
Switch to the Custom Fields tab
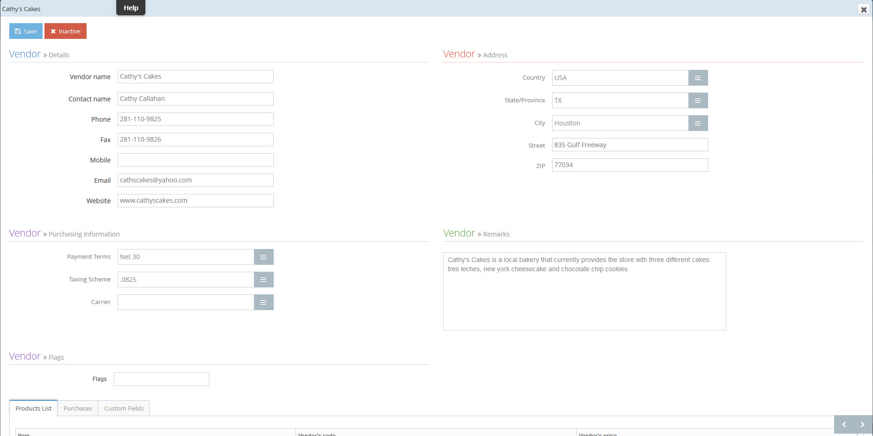[x=124, y=408]
